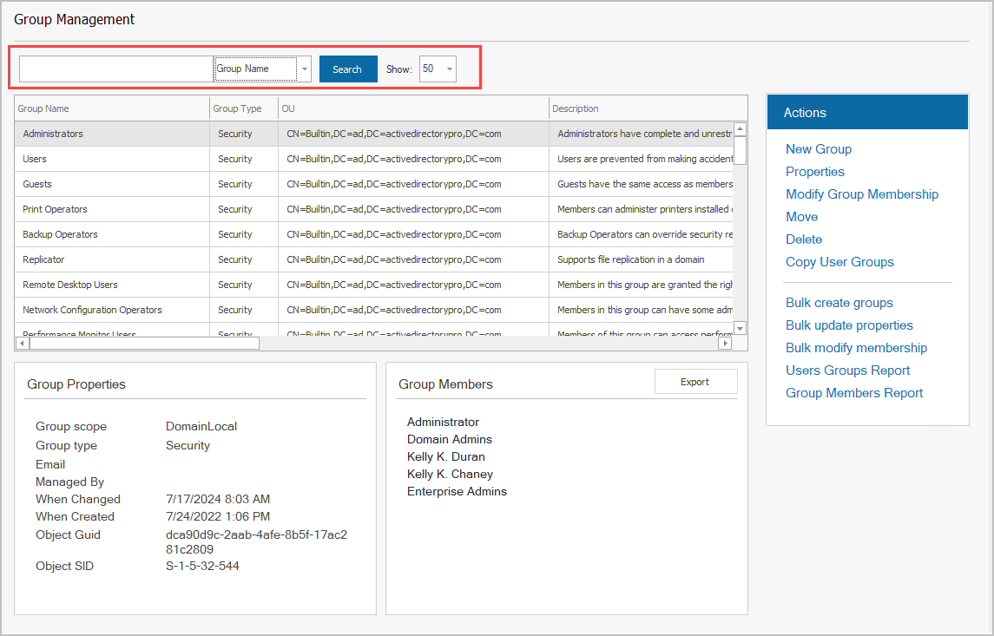Open Properties from the Actions panel

814,172
